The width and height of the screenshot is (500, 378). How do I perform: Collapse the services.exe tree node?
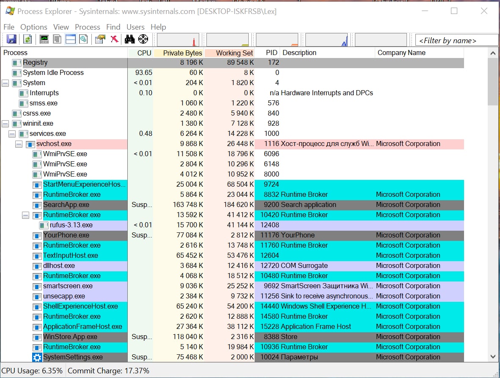12,134
